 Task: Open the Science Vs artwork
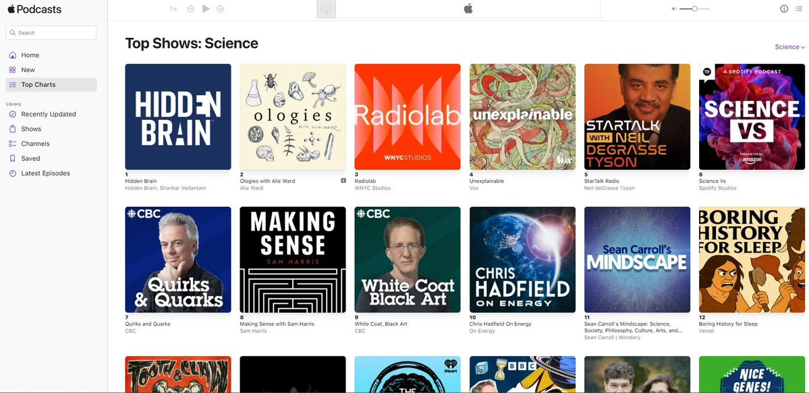[x=752, y=117]
